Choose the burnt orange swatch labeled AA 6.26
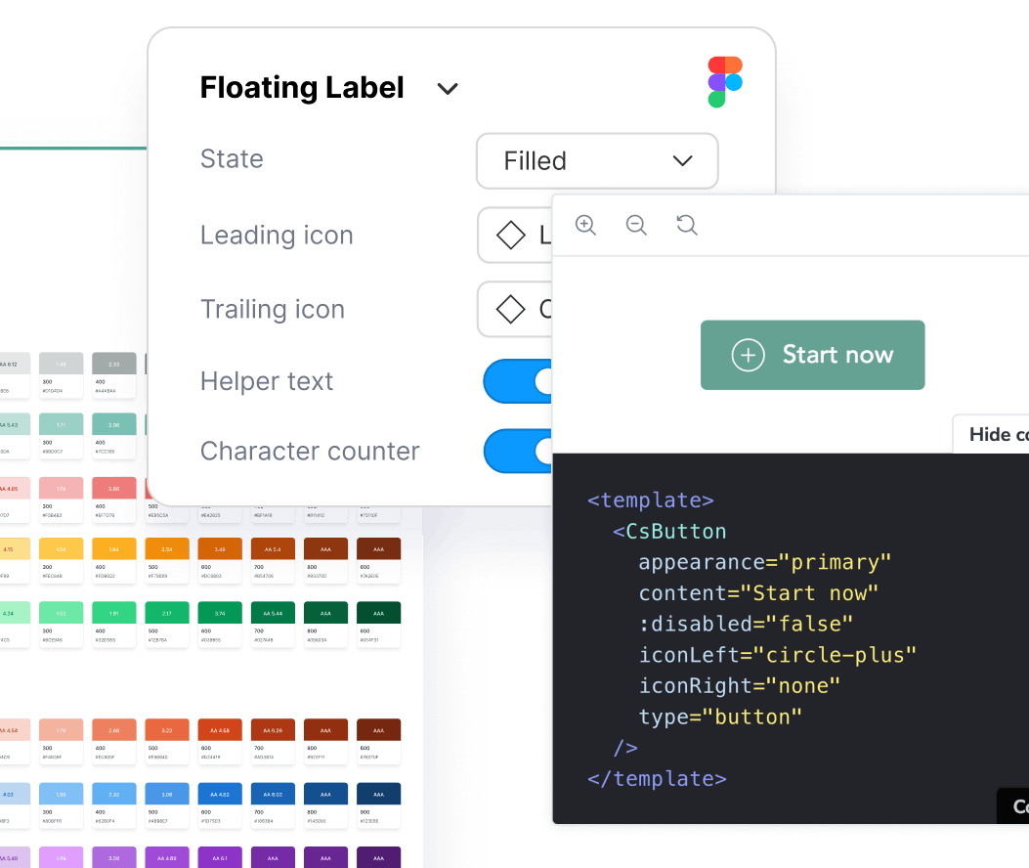1029x868 pixels. (x=273, y=730)
